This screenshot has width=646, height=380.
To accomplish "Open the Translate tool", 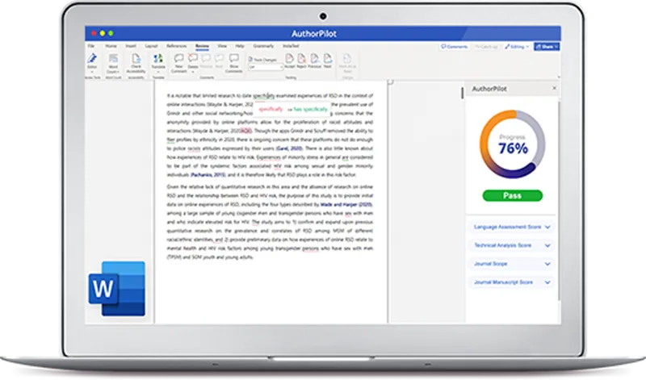I will coord(158,62).
